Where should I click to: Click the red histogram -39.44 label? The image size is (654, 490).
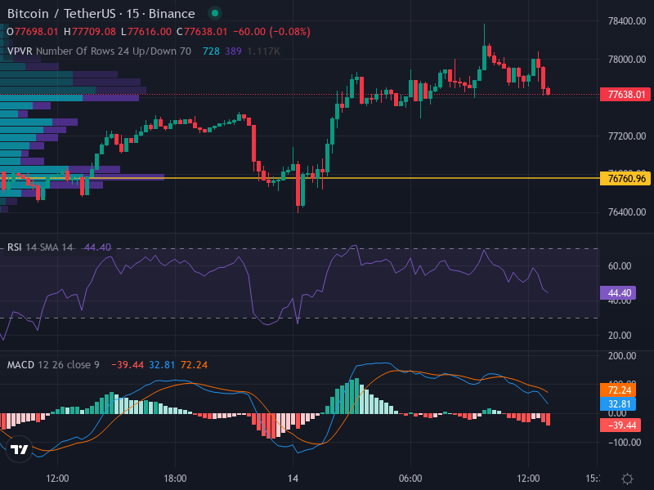(620, 425)
